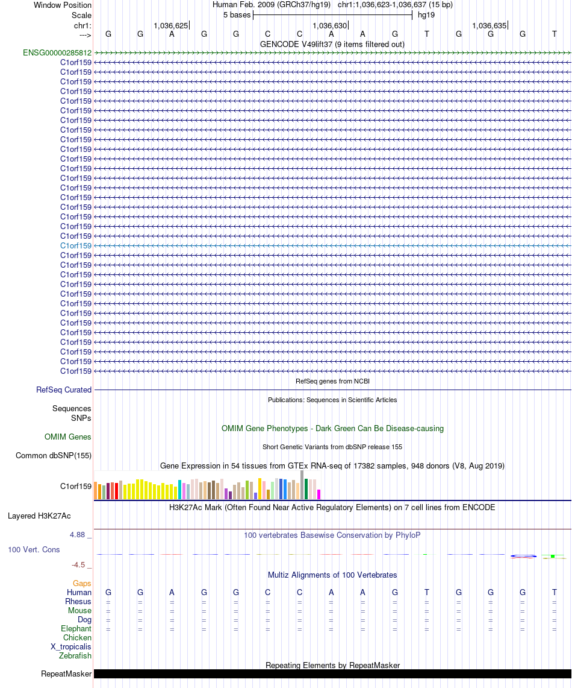Click the Rhesus alignment row label

coord(78,602)
